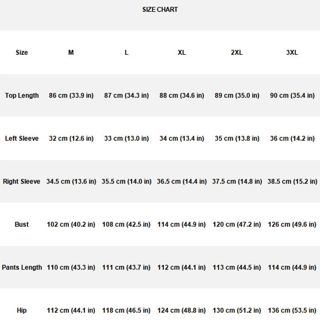This screenshot has height=320, width=320.
Task: Select the Bust row label
Action: [x=22, y=224]
